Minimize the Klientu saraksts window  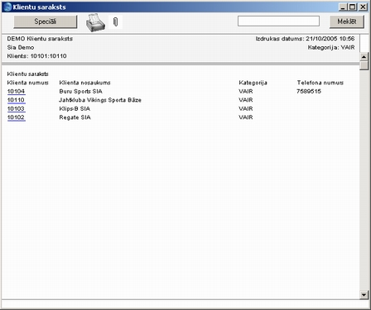pyautogui.click(x=343, y=7)
